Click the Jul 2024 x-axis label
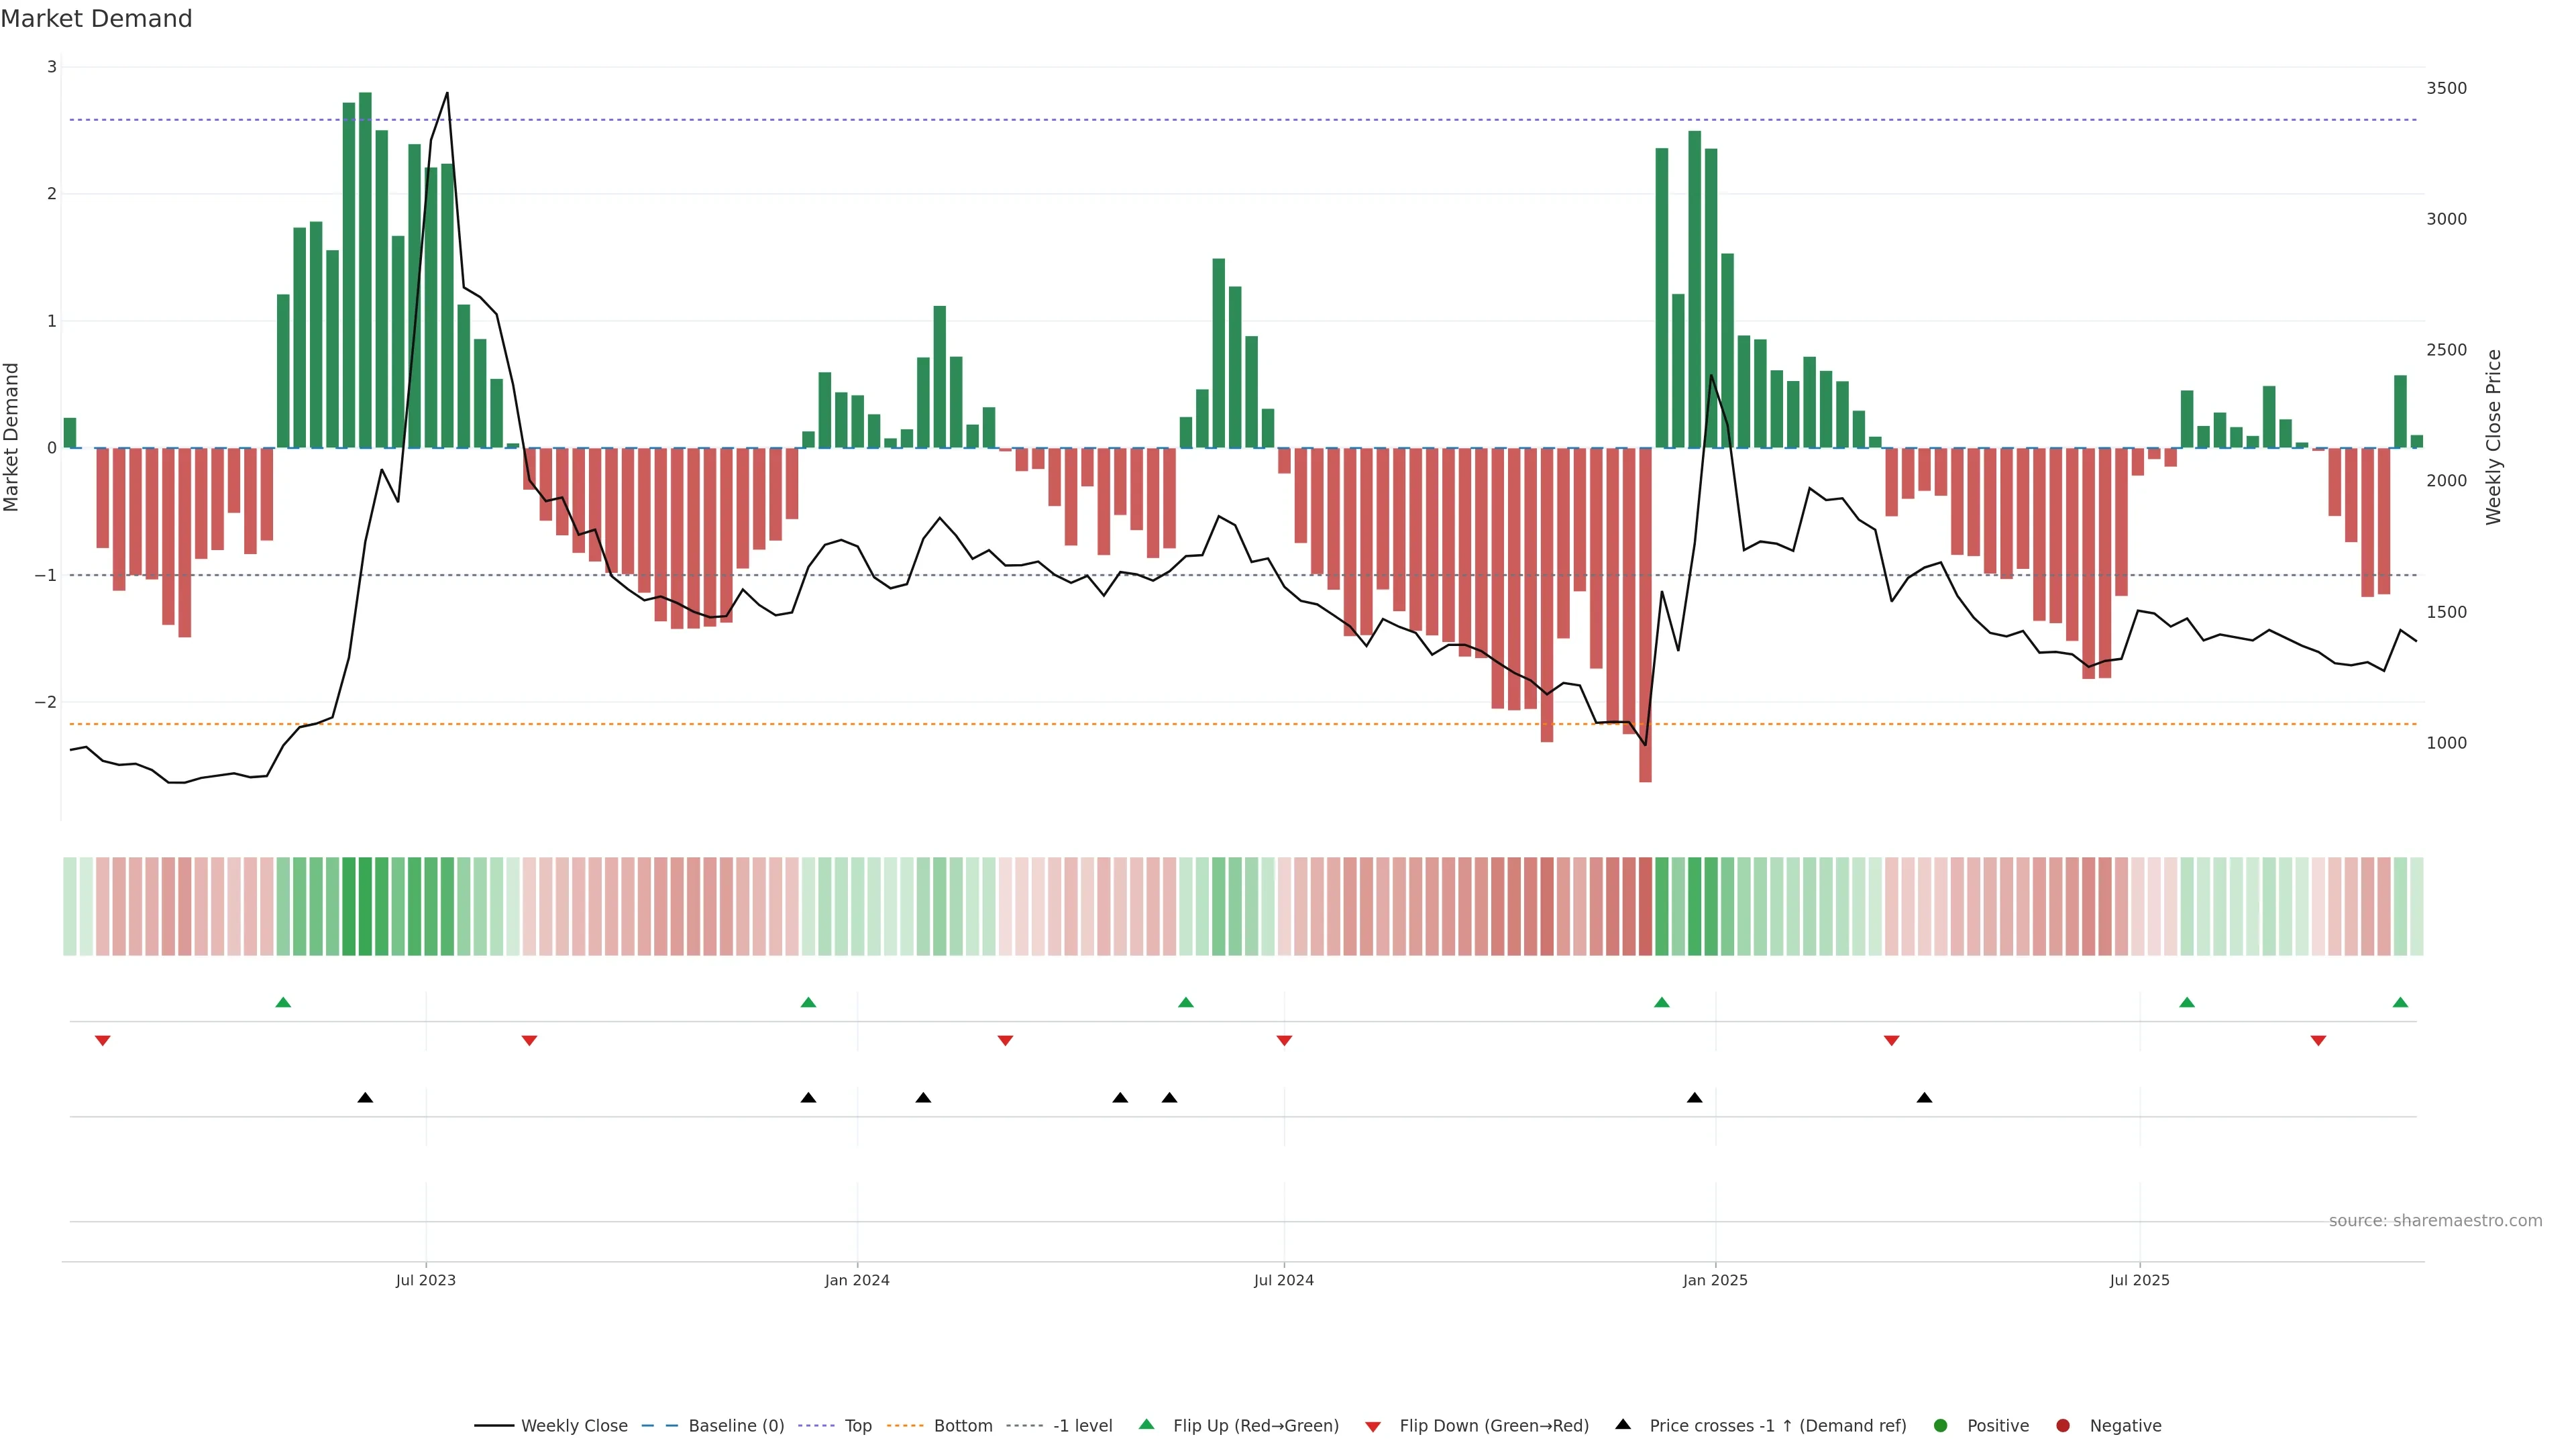 pos(1283,1280)
